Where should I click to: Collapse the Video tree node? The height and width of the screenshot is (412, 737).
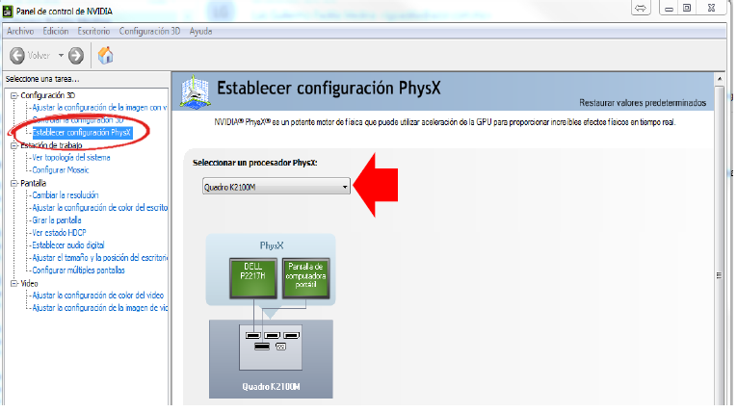[14, 283]
